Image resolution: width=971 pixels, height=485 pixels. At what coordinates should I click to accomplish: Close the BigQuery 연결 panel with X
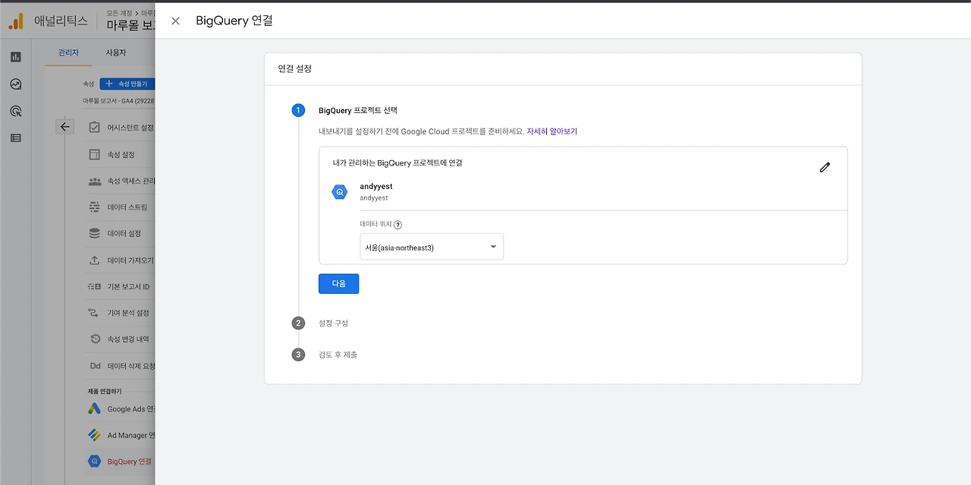click(x=176, y=20)
